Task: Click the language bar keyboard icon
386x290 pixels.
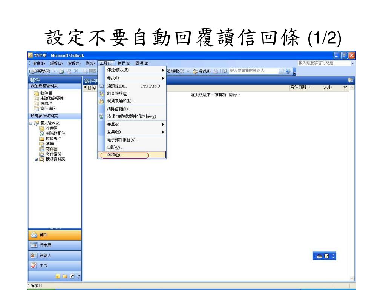Action: pos(320,256)
